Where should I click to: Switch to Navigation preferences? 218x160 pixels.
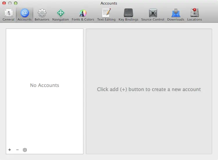pos(60,15)
